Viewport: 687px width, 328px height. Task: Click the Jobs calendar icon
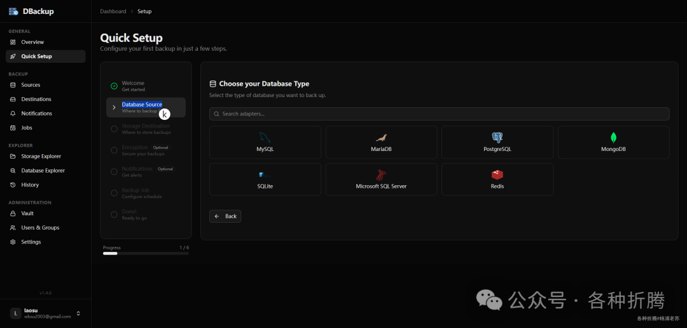(13, 128)
